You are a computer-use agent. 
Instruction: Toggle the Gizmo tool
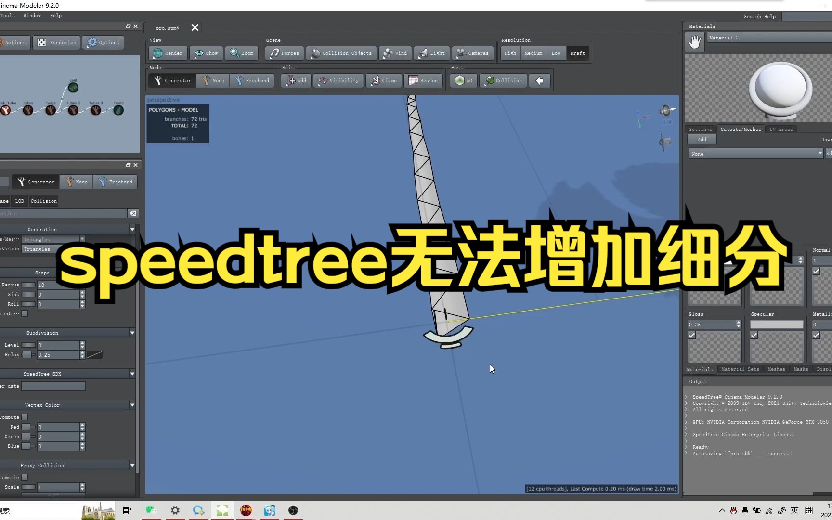coord(384,80)
